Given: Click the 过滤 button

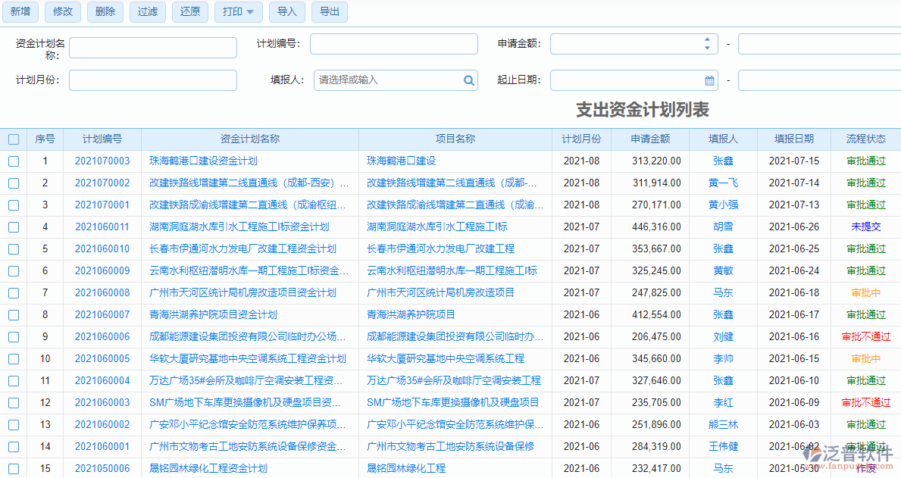Looking at the screenshot, I should pos(148,11).
